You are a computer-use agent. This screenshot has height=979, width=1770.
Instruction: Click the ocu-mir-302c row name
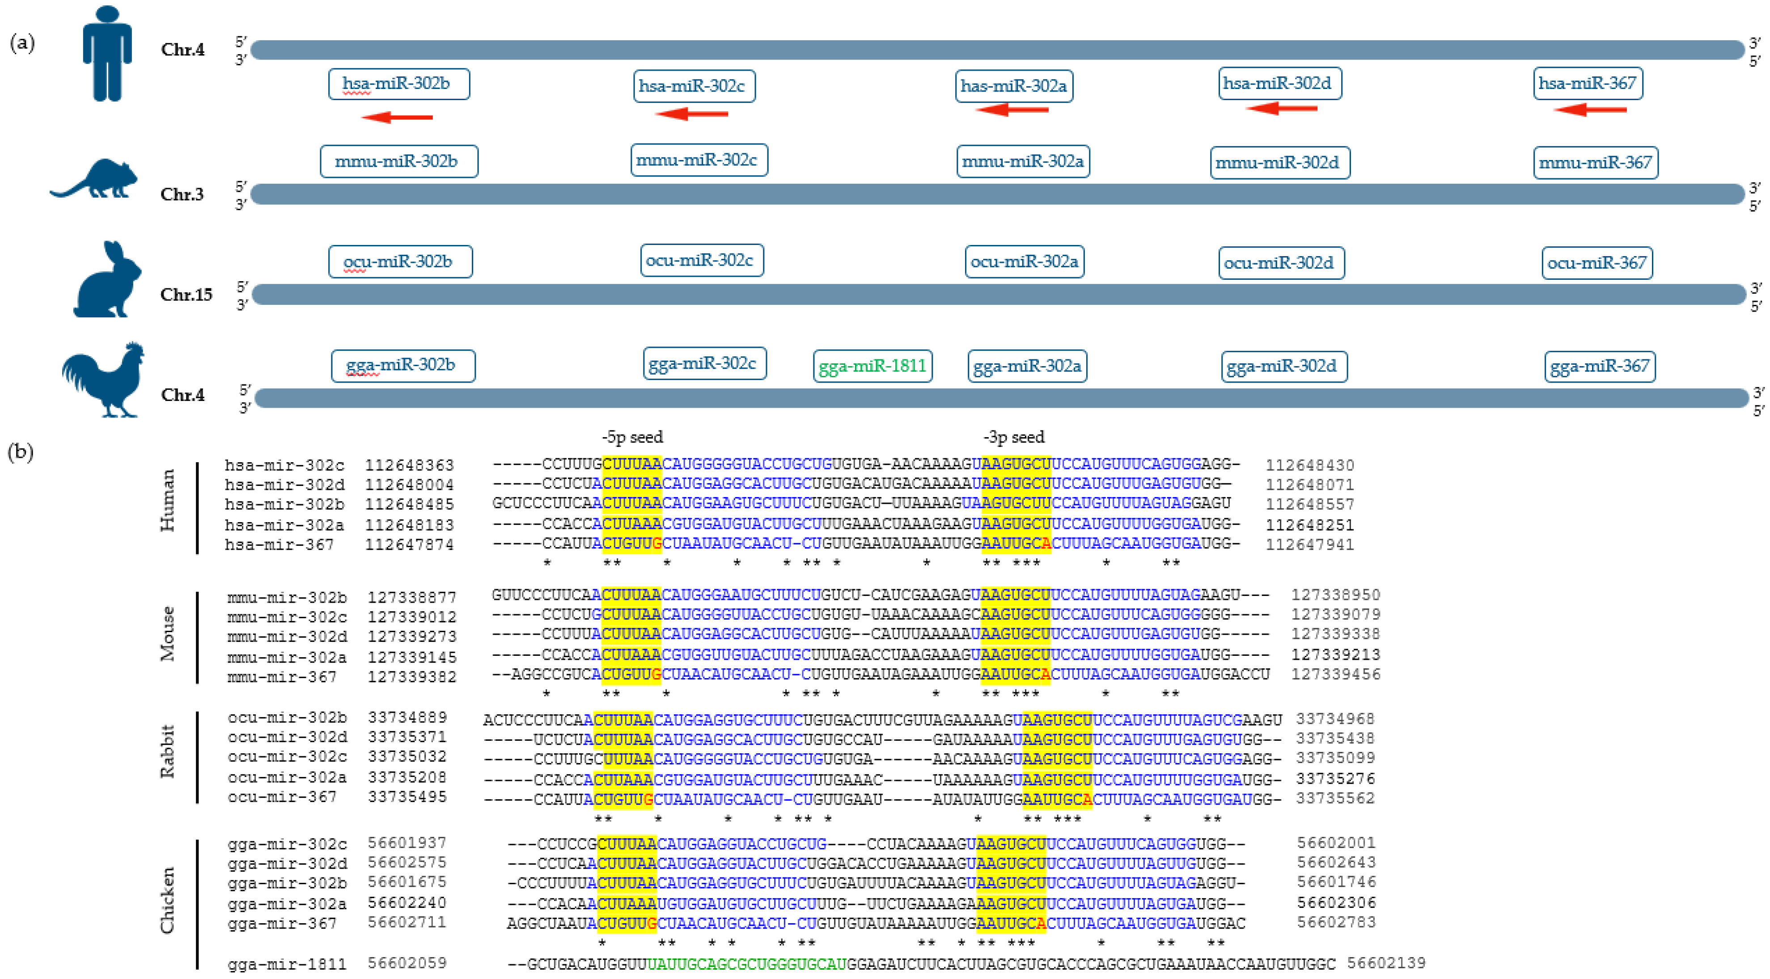point(287,757)
